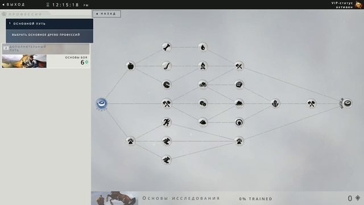364x205 pixels.
Task: Select the bottom-most horse skill node
Action: (x=167, y=160)
